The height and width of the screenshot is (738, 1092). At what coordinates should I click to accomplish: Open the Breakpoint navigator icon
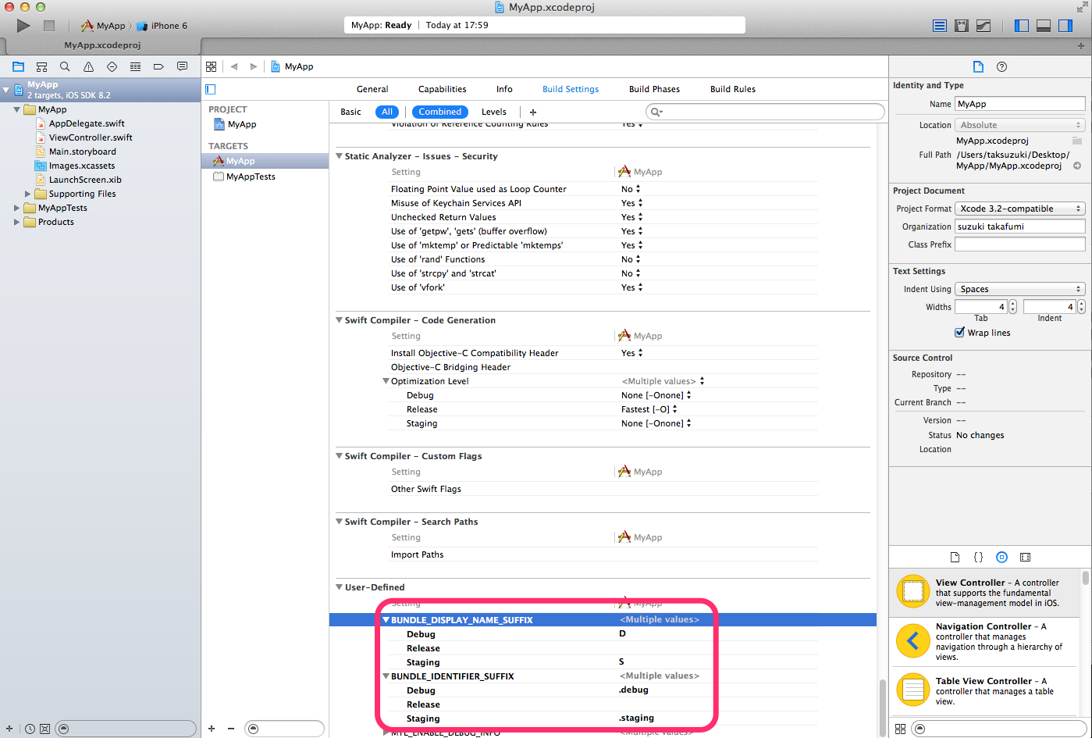(x=158, y=67)
